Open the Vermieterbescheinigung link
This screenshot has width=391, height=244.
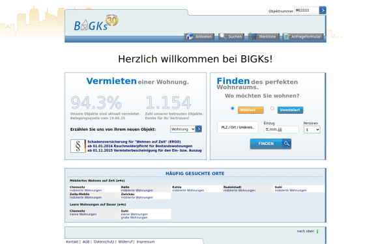tap(145, 150)
